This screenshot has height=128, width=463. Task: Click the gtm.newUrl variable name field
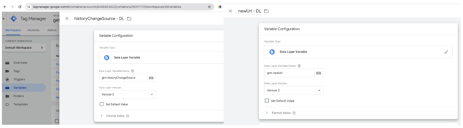[289, 73]
